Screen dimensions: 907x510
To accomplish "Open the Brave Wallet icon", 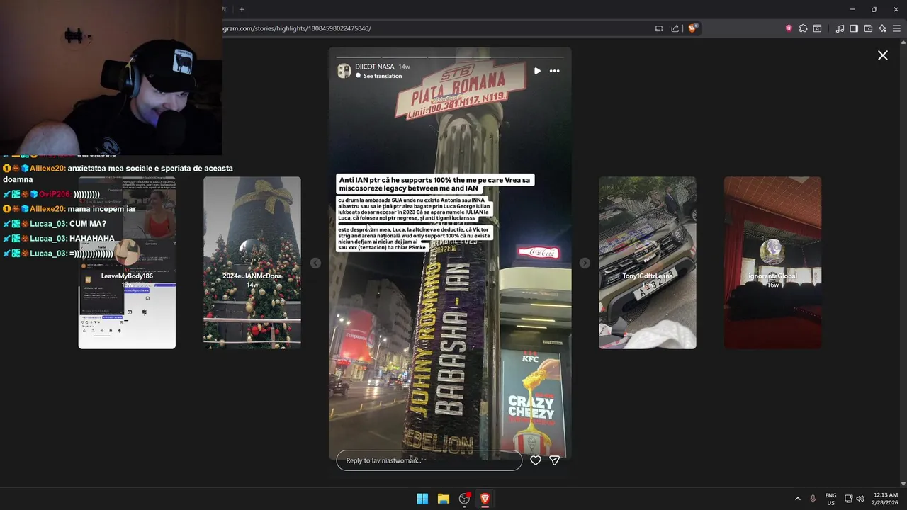I will (868, 28).
